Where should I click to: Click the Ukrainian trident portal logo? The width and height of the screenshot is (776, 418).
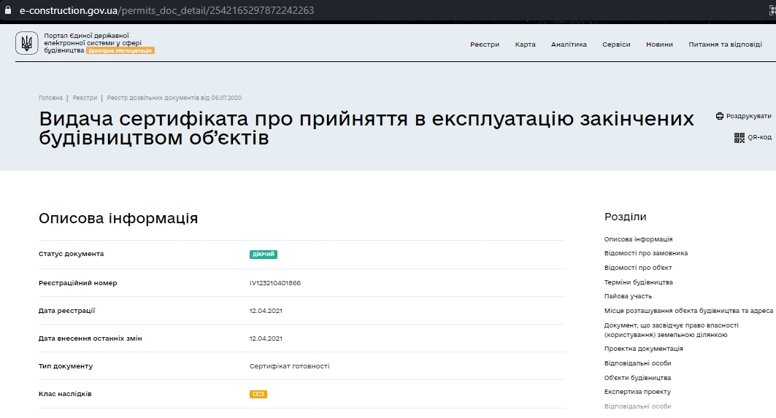[27, 43]
